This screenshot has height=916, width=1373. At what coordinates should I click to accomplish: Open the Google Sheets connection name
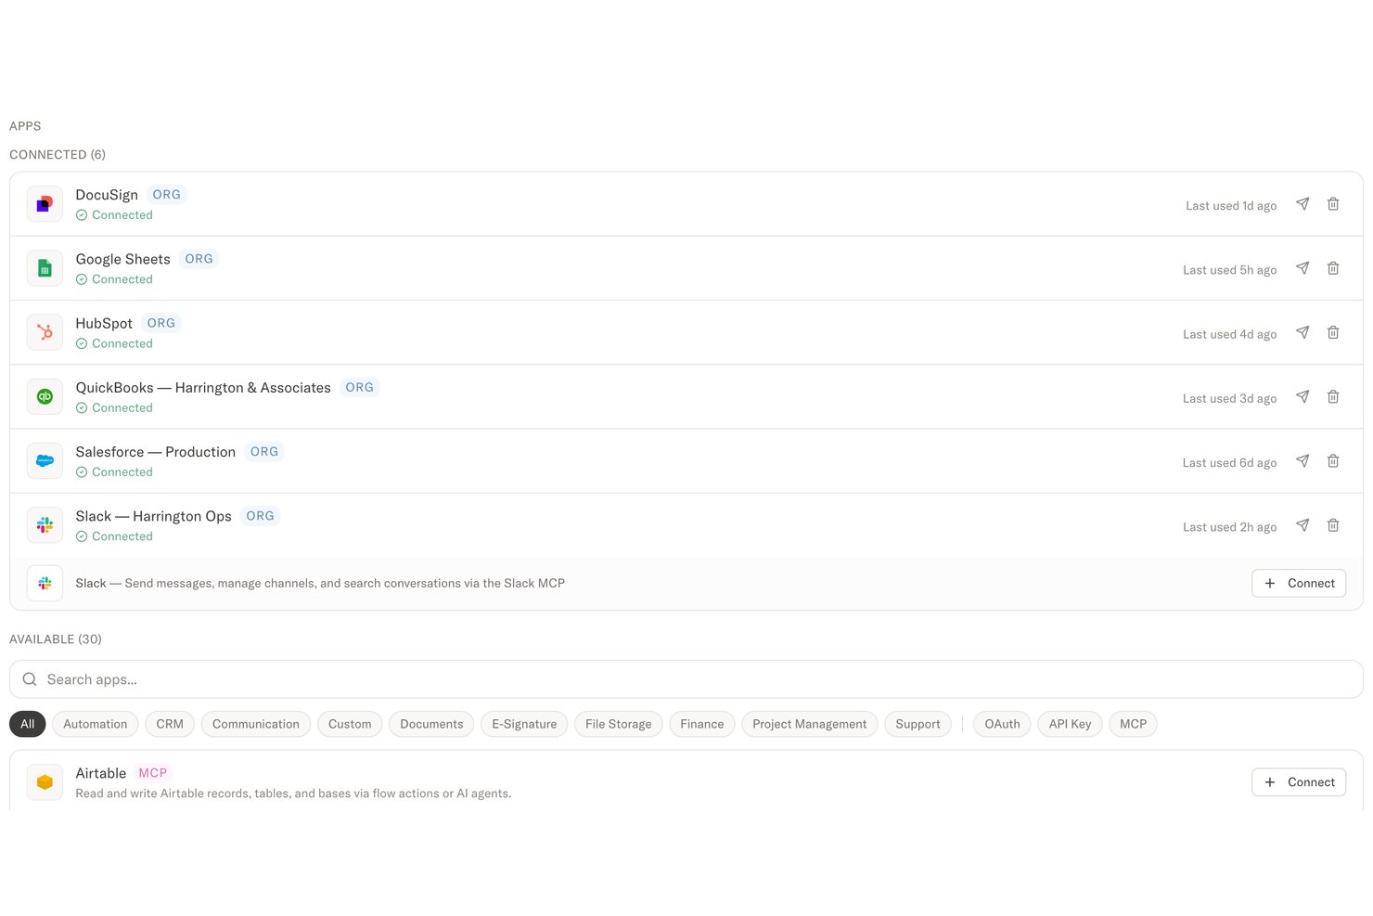click(x=122, y=259)
